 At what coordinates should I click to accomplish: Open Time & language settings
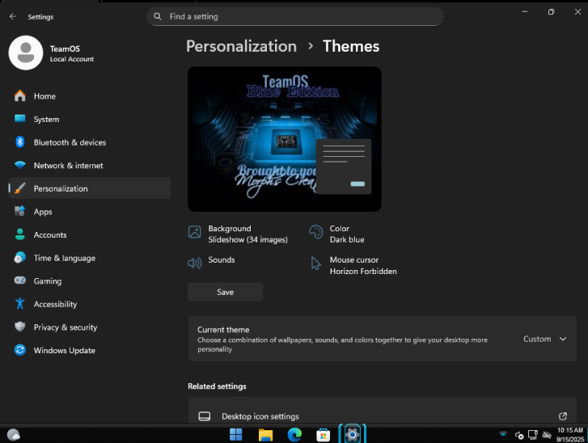pyautogui.click(x=89, y=258)
